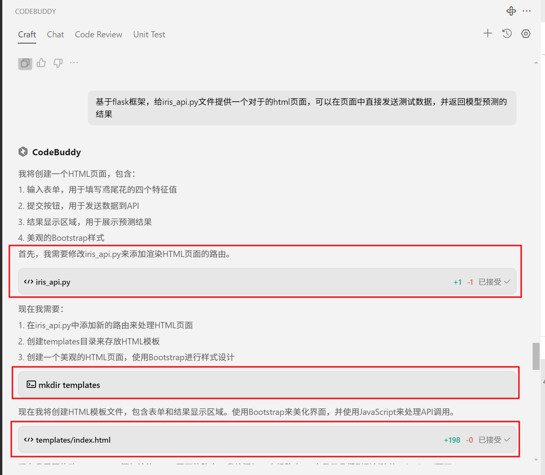Click the code icon next to templates/index.html
Viewport: 545px width, 475px height.
(29, 440)
